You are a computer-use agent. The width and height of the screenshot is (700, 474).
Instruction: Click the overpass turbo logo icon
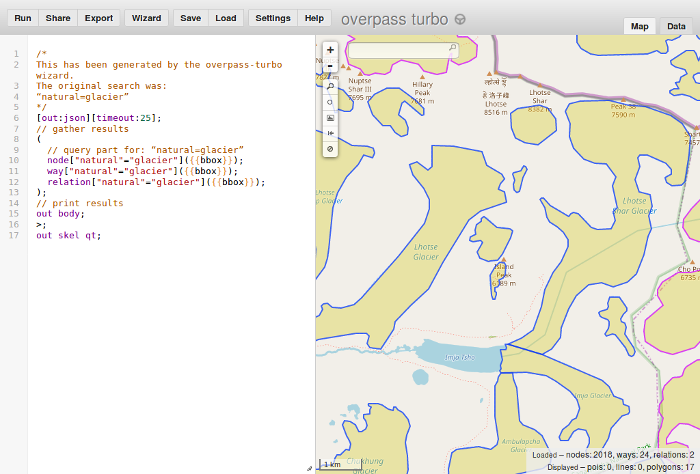(460, 19)
